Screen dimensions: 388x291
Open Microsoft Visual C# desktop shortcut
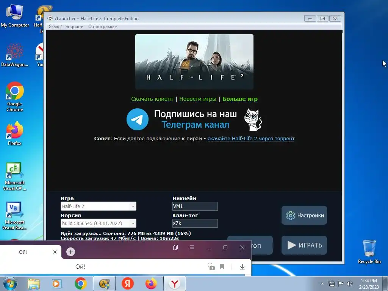click(14, 176)
